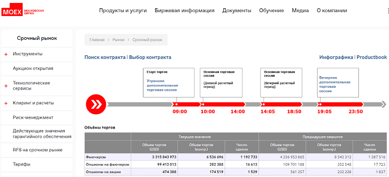Image resolution: width=389 pixels, height=177 pixels.
Task: Click the value 4 236 953 865
Action: point(292,157)
